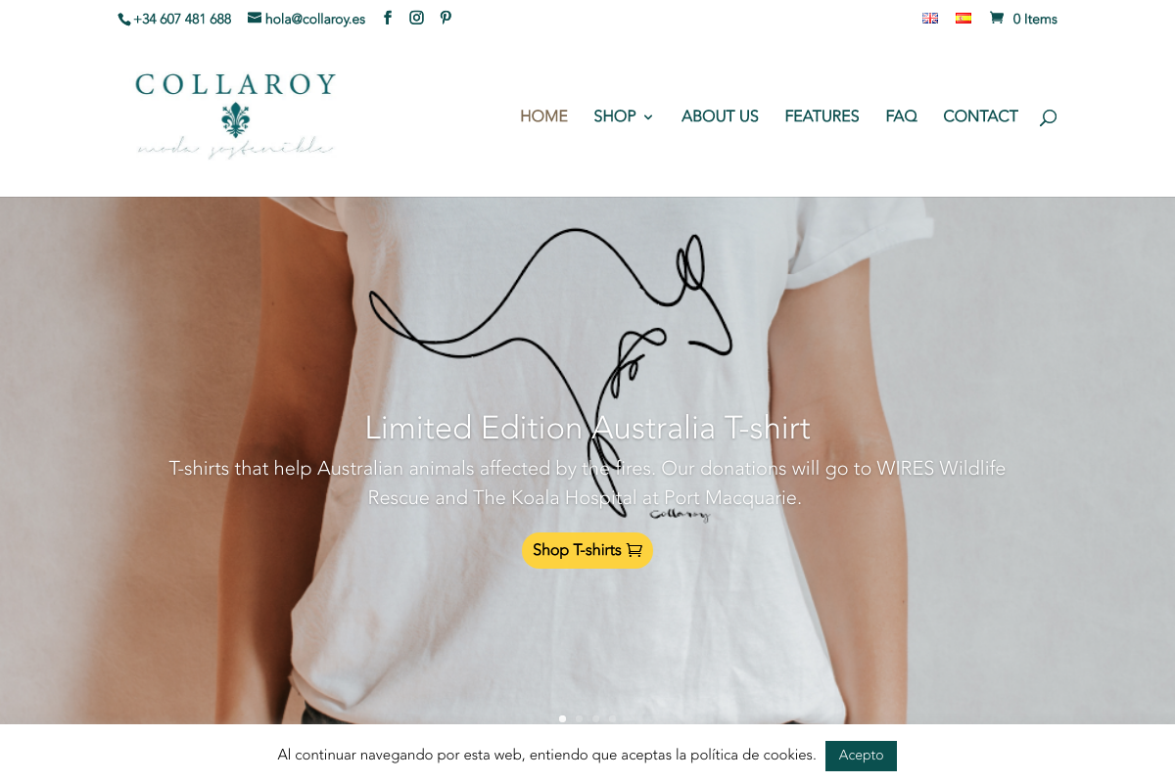The width and height of the screenshot is (1175, 783).
Task: Open the FAQ page
Action: click(x=901, y=116)
